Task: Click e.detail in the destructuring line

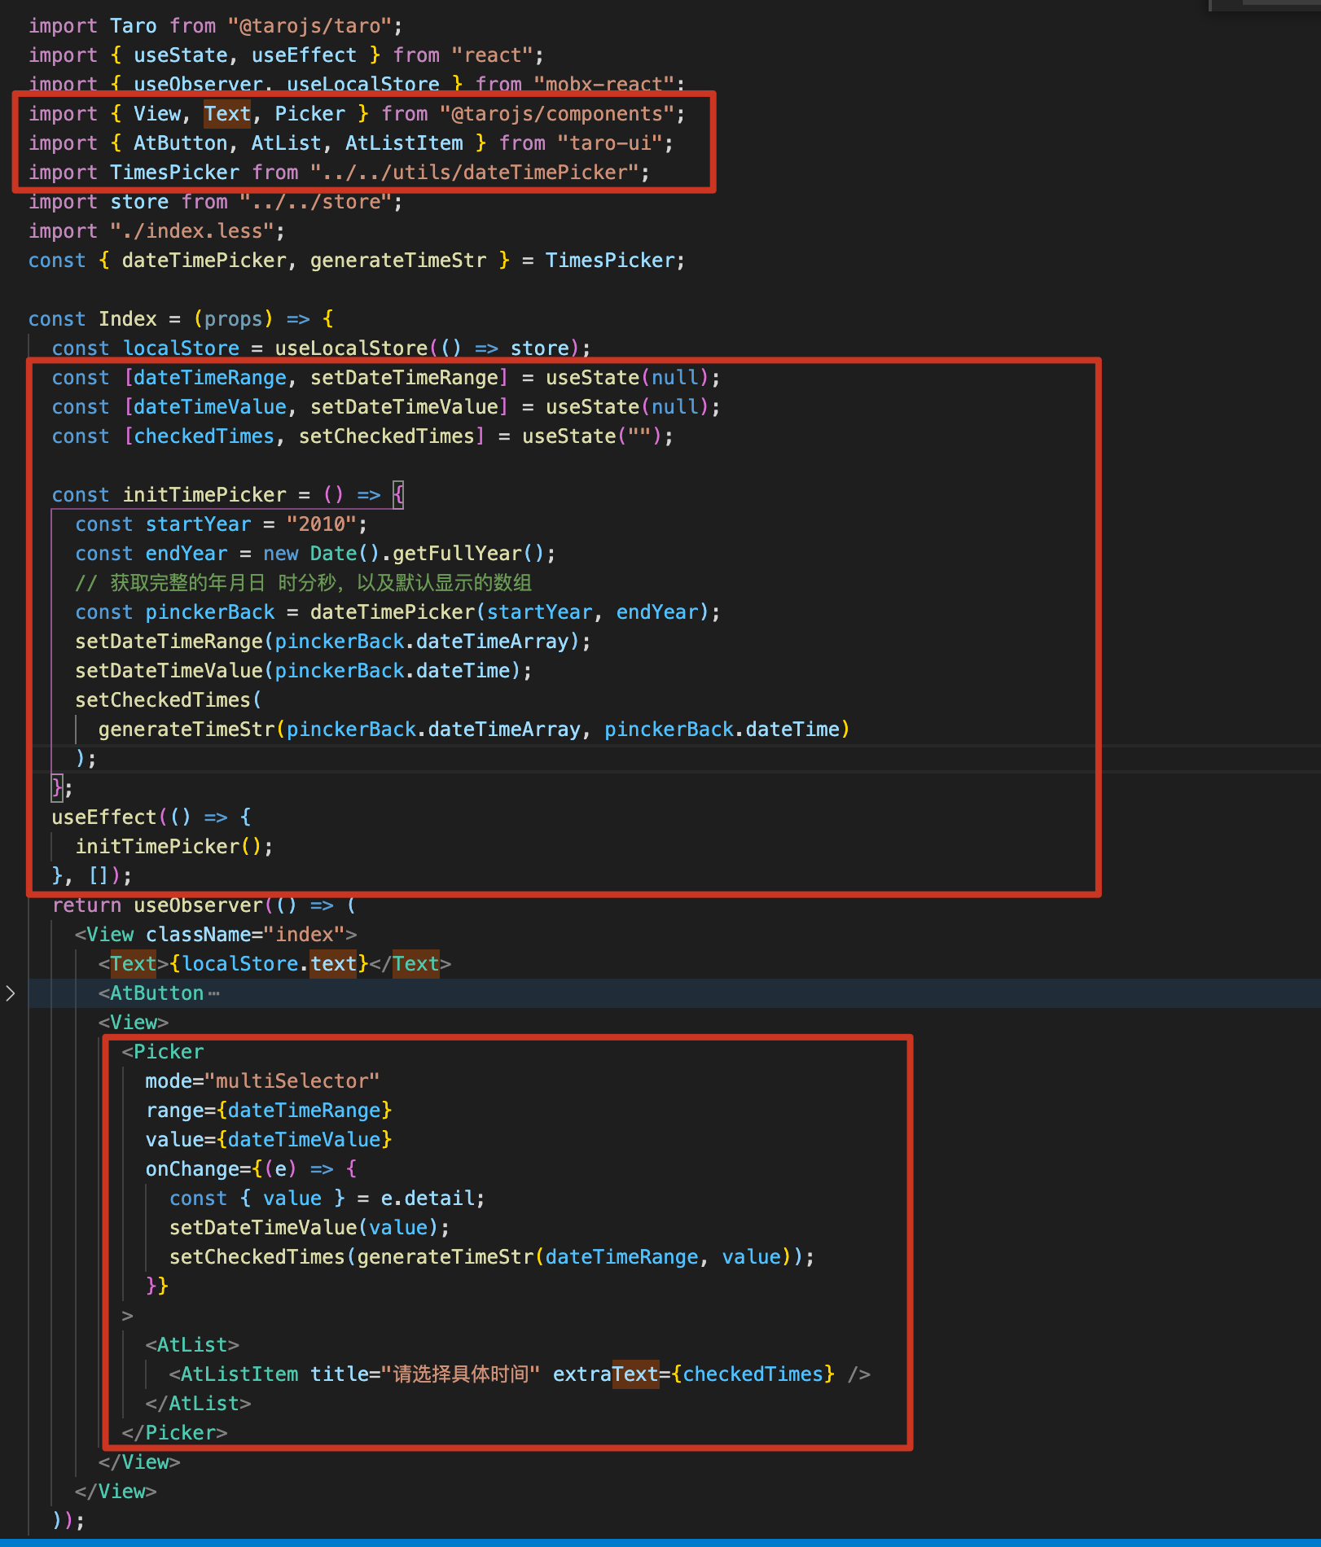Action: coord(427,1199)
